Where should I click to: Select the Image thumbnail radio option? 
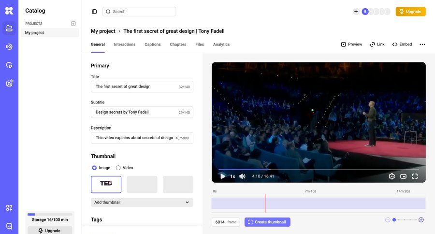[x=94, y=168]
